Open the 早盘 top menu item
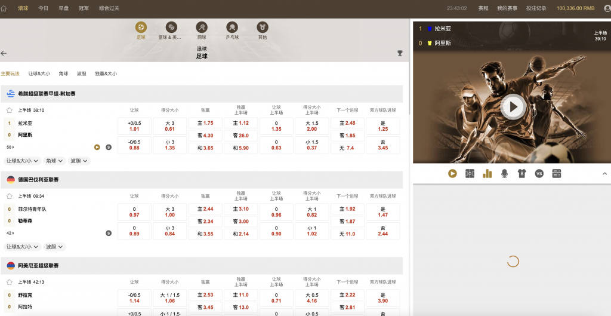Image resolution: width=611 pixels, height=316 pixels. (63, 8)
